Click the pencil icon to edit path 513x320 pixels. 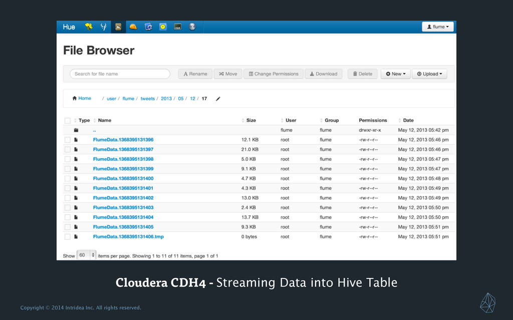point(218,98)
